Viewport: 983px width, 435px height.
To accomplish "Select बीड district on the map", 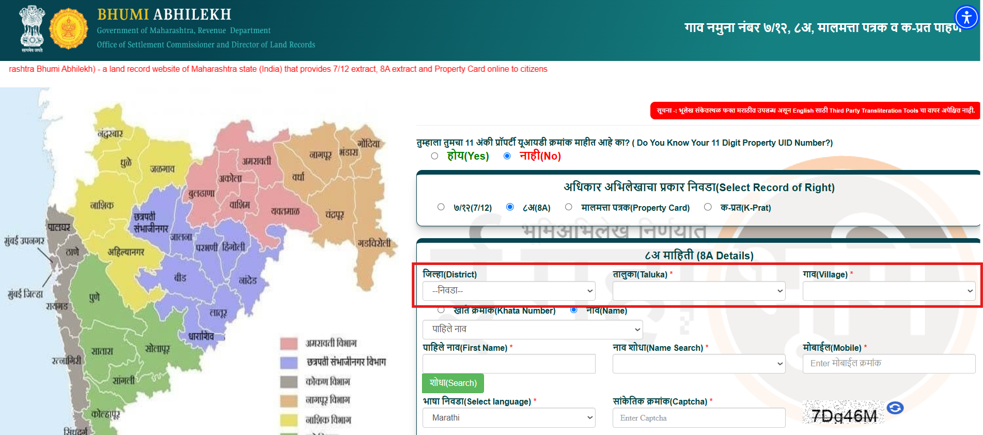I will point(180,278).
